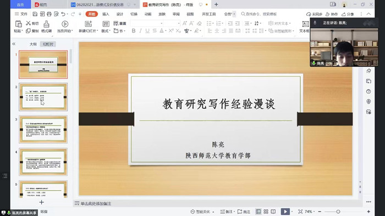Click the Text Box icon (文本框)
Screen dimensions: 385x216
point(305,24)
